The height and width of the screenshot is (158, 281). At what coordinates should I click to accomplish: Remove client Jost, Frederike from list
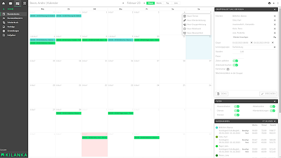pos(275,33)
